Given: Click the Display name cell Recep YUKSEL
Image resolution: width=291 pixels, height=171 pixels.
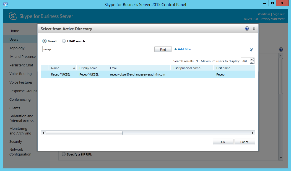Looking at the screenshot, I should [x=89, y=74].
